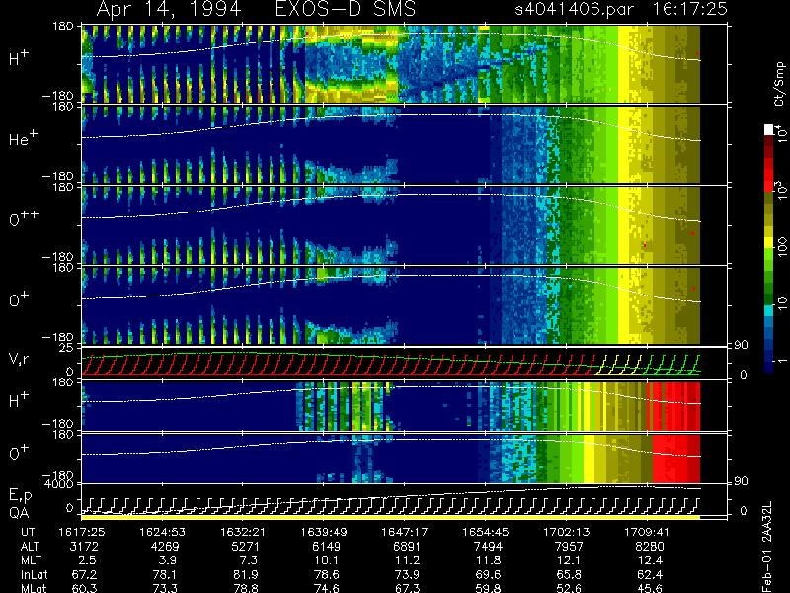Click the MLat value '73.3'
The image size is (790, 593).
click(x=165, y=588)
